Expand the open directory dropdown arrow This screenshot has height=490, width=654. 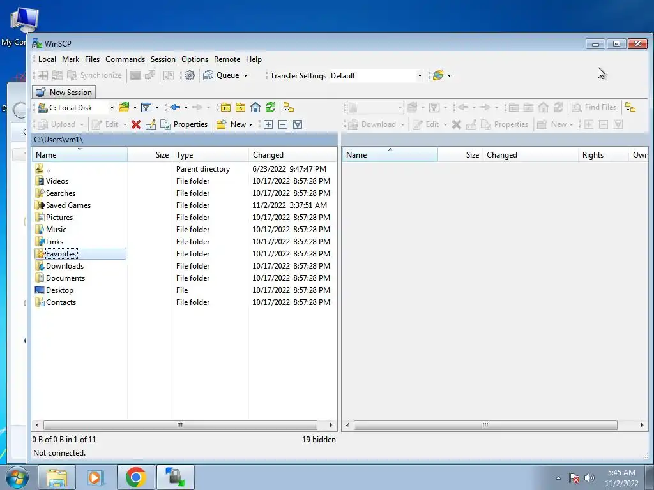pyautogui.click(x=135, y=107)
